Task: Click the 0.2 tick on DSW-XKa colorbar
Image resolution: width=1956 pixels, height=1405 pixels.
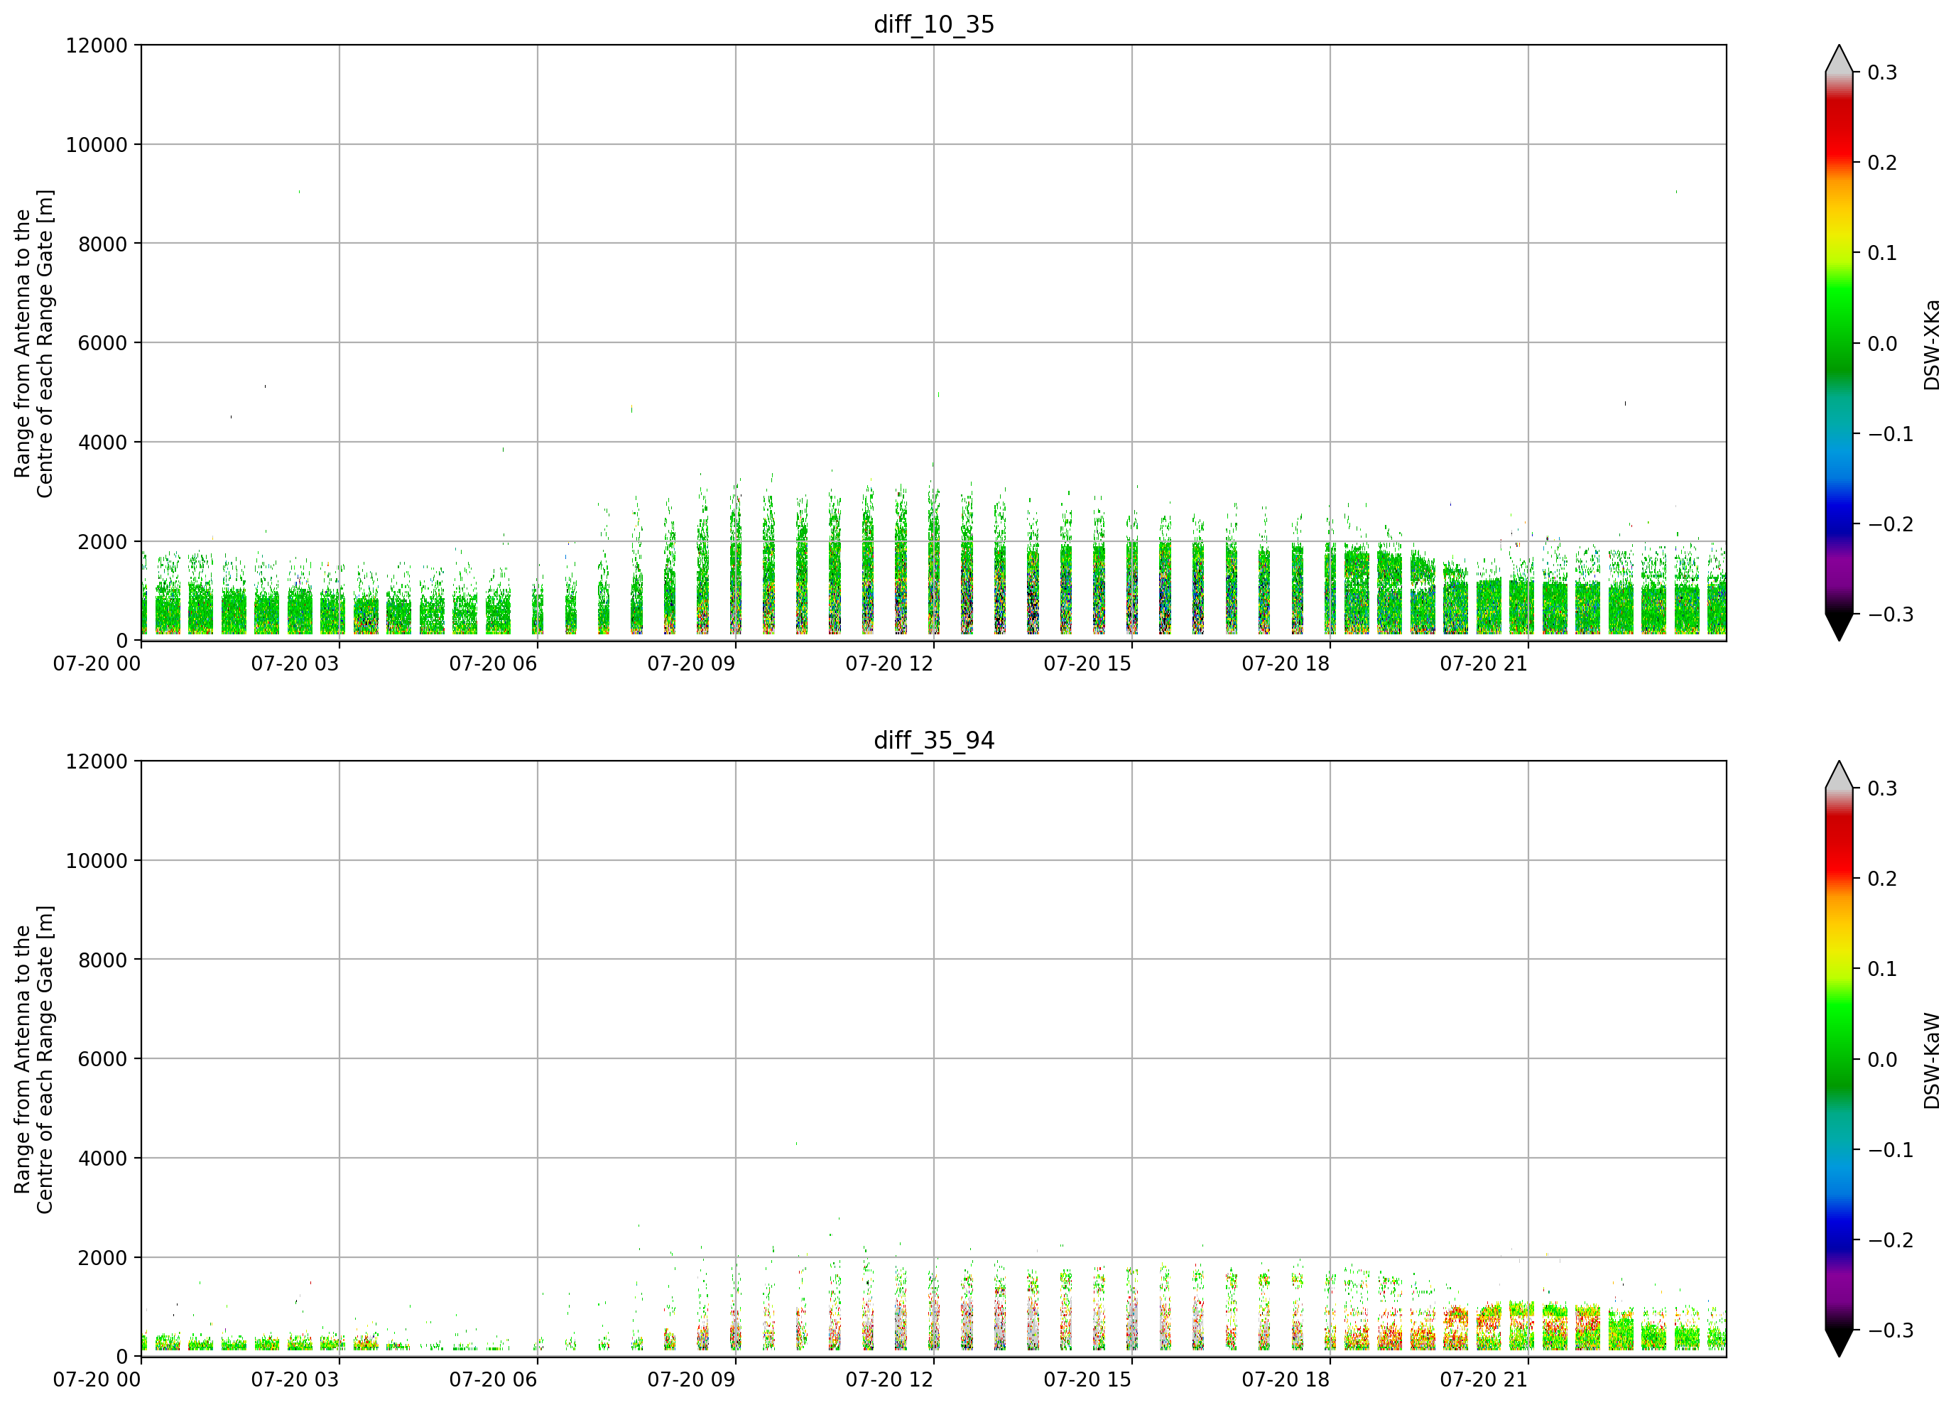Action: pyautogui.click(x=1883, y=163)
